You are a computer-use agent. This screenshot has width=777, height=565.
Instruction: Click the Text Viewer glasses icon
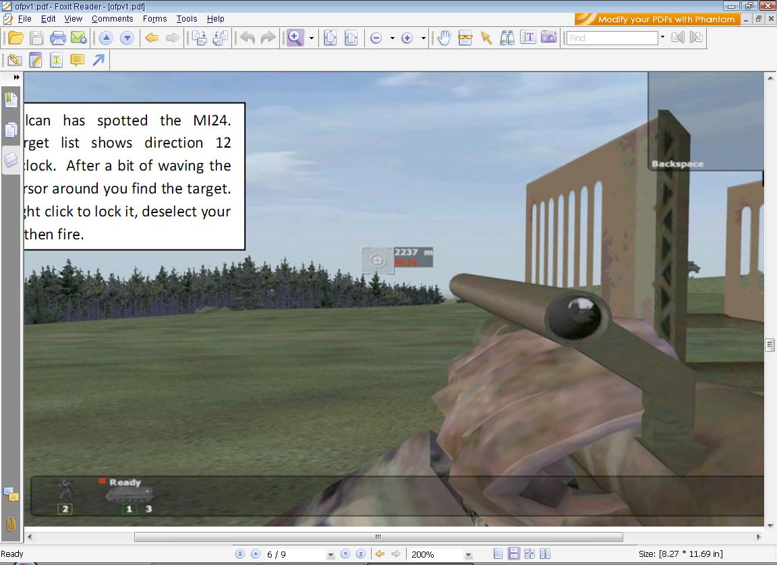tap(465, 38)
